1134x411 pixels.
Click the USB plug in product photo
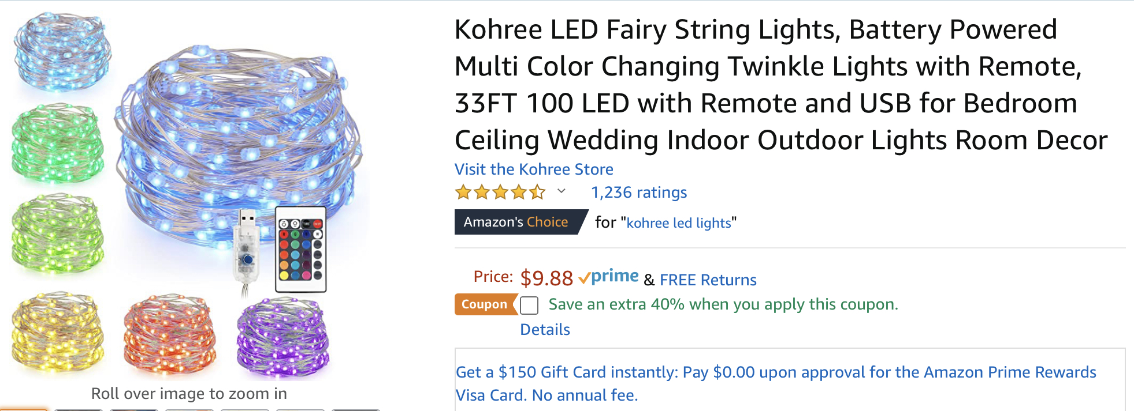point(247,248)
